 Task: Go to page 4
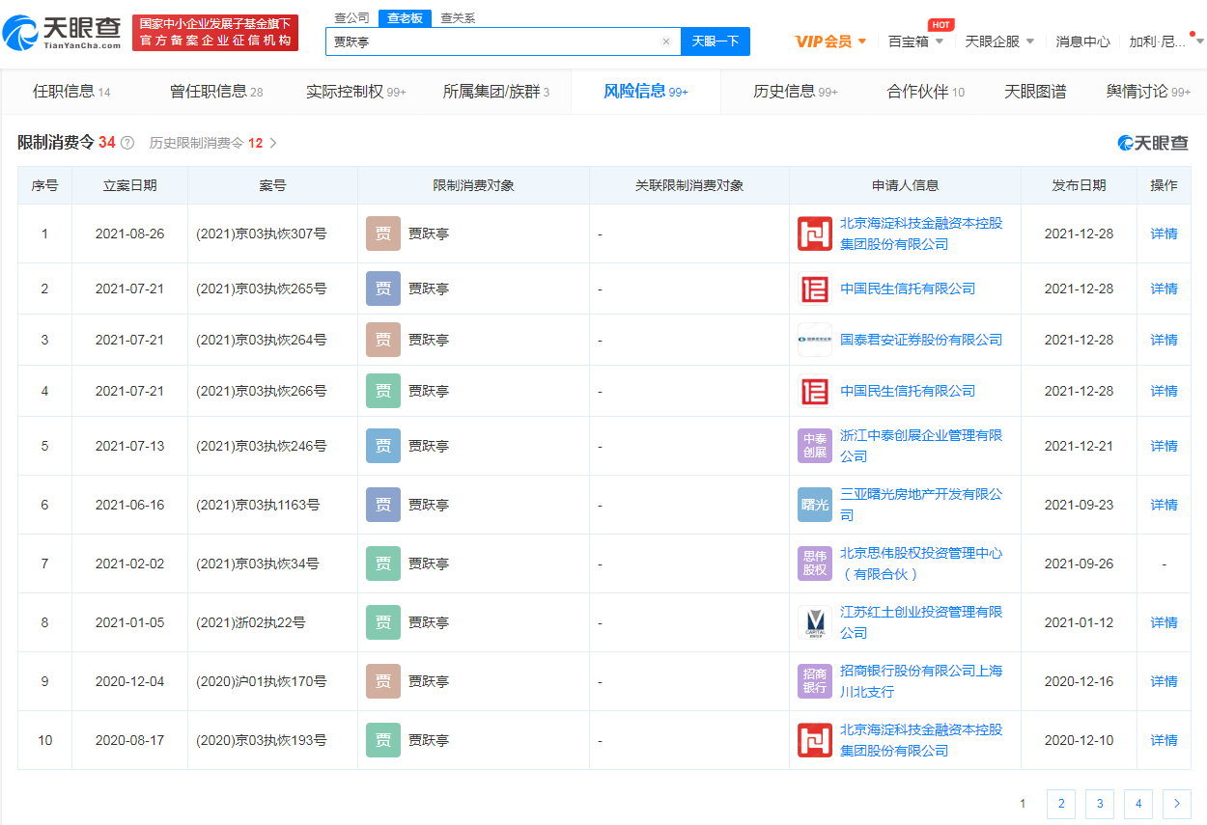click(1138, 803)
